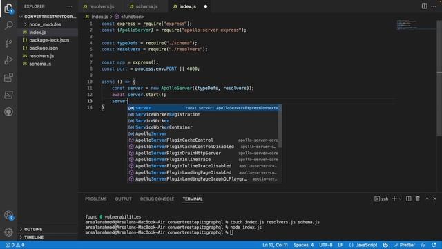Expand the TIMELINE section
The image size is (442, 249).
(x=34, y=237)
